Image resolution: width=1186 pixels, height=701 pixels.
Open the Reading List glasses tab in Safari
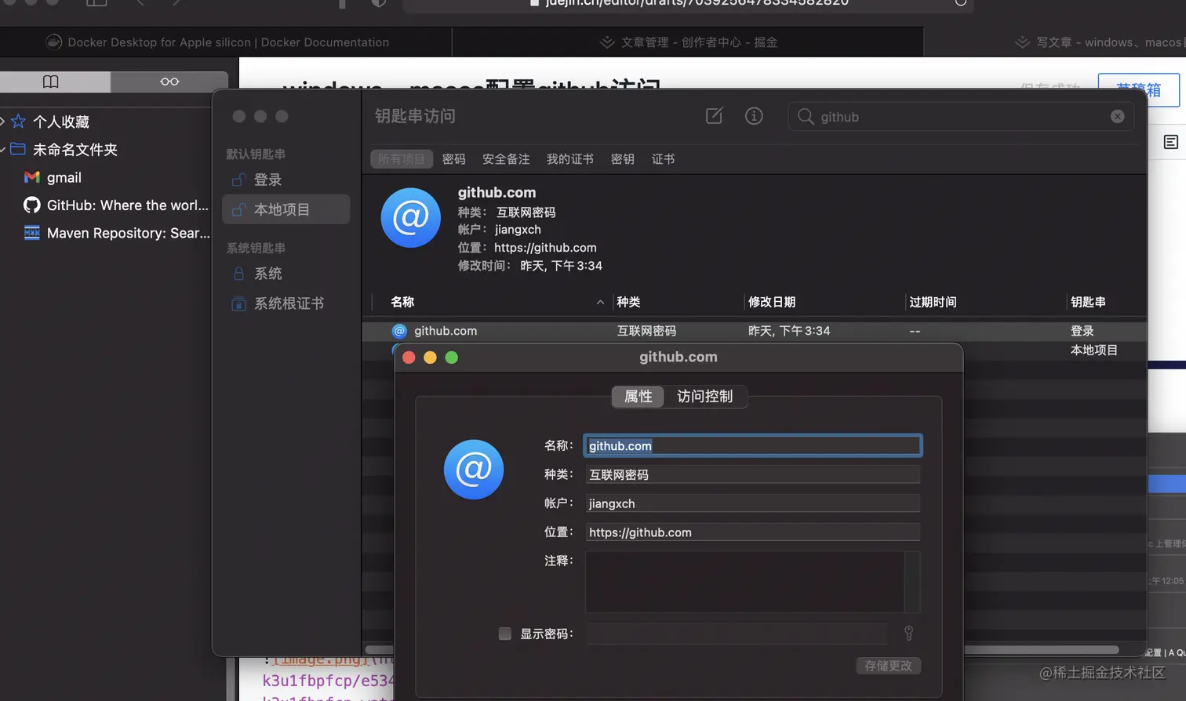click(x=169, y=82)
